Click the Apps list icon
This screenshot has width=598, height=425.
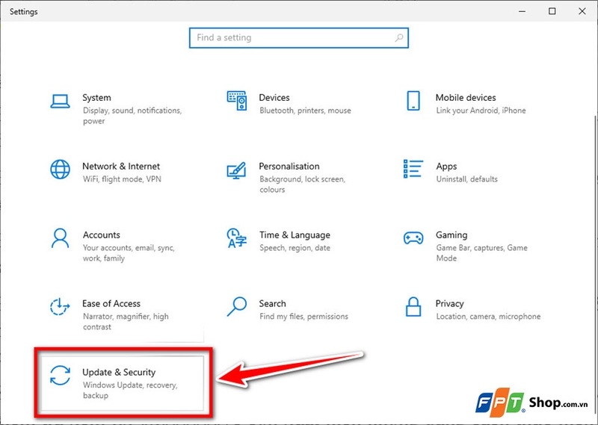tap(413, 168)
